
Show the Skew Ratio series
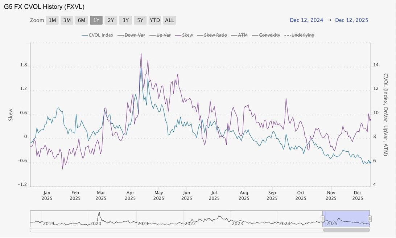click(212, 35)
